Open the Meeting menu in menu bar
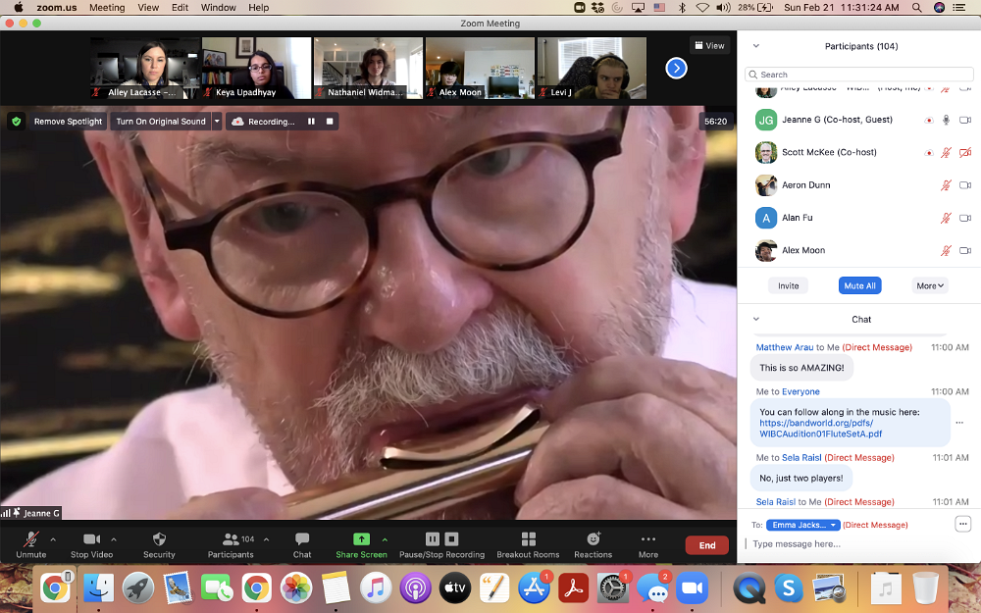The width and height of the screenshot is (981, 613). click(107, 8)
